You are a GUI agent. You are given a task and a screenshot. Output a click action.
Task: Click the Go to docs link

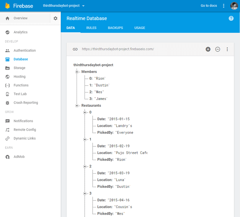pyautogui.click(x=209, y=6)
